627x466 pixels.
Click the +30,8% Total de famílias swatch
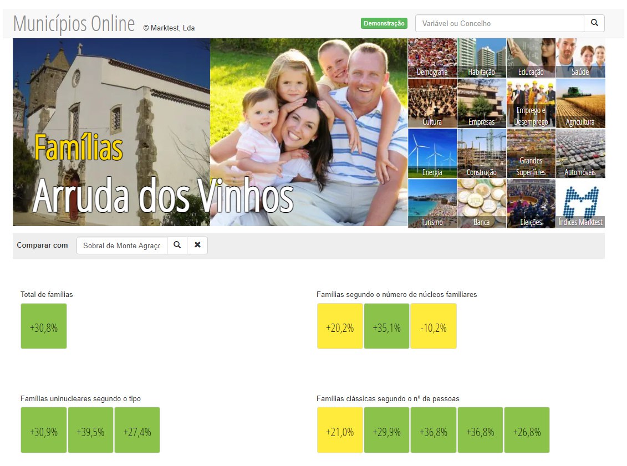[44, 326]
